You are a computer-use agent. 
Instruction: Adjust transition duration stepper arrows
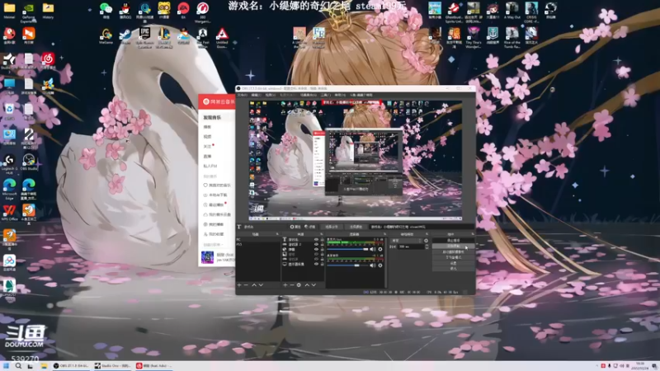[427, 247]
